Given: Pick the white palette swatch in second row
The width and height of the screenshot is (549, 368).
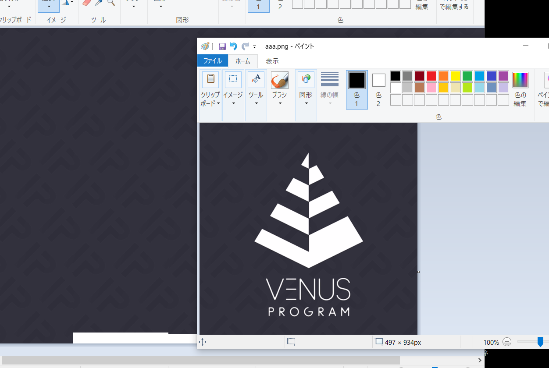Looking at the screenshot, I should click(396, 88).
